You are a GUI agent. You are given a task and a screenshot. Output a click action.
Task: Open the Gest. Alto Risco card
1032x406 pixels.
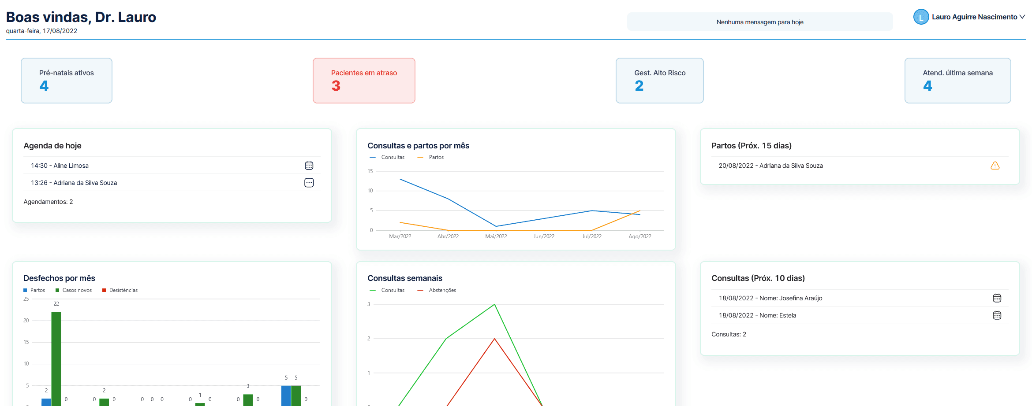[659, 81]
